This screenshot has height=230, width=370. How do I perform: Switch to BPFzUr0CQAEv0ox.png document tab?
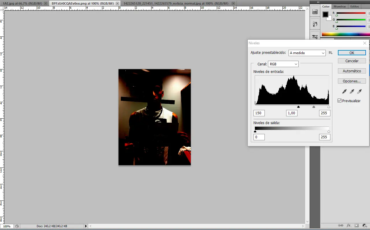point(83,3)
